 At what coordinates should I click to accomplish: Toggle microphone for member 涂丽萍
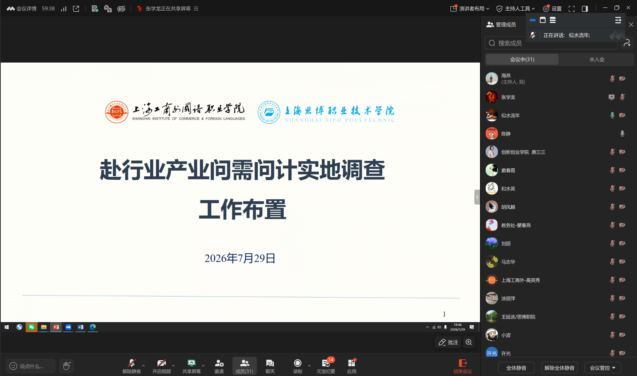click(612, 298)
